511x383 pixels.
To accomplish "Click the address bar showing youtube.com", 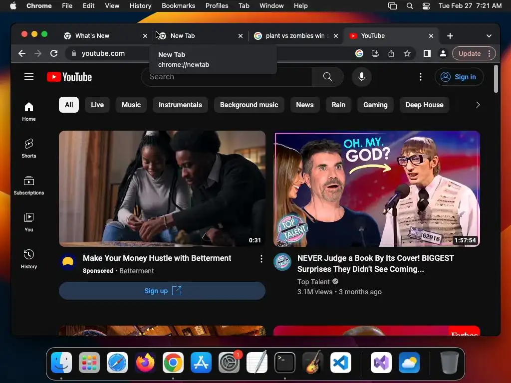I will tap(209, 53).
